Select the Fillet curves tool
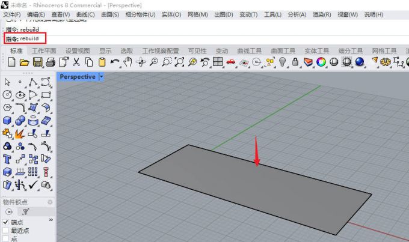 (20, 107)
